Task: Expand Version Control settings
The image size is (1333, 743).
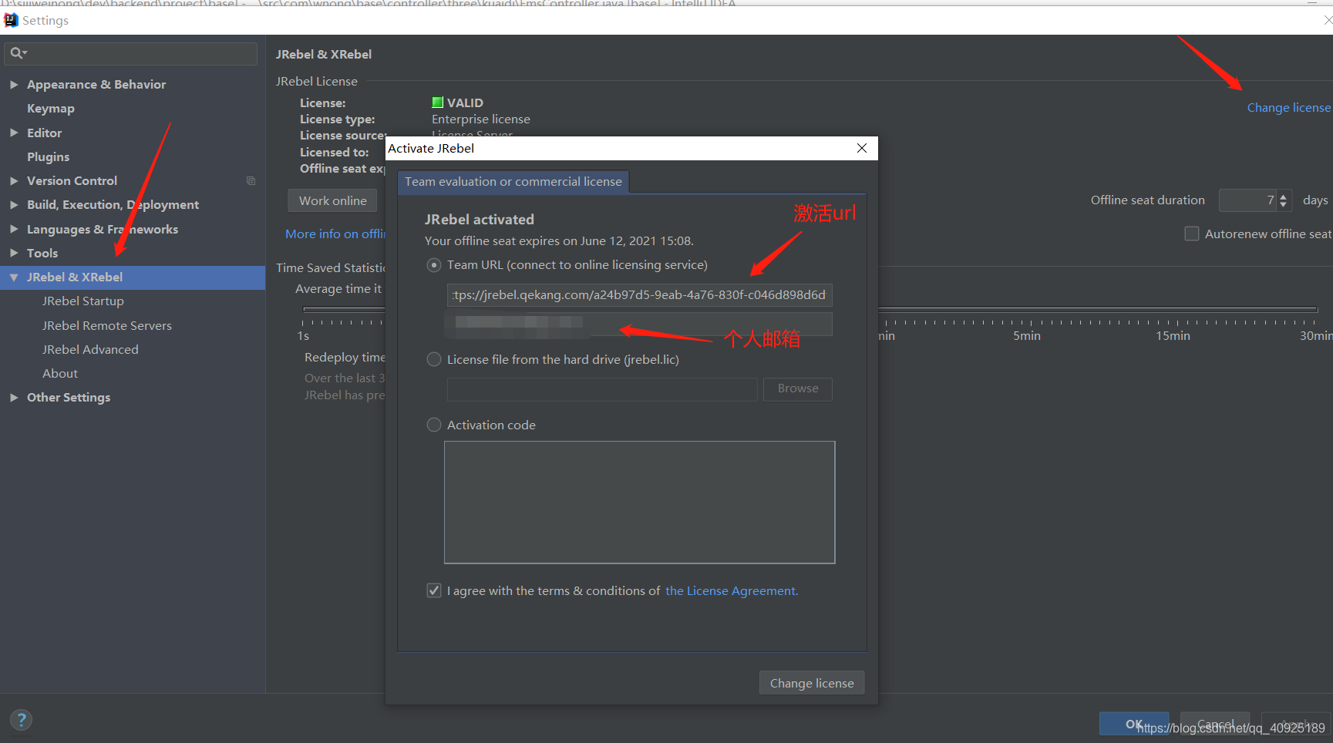Action: click(14, 180)
